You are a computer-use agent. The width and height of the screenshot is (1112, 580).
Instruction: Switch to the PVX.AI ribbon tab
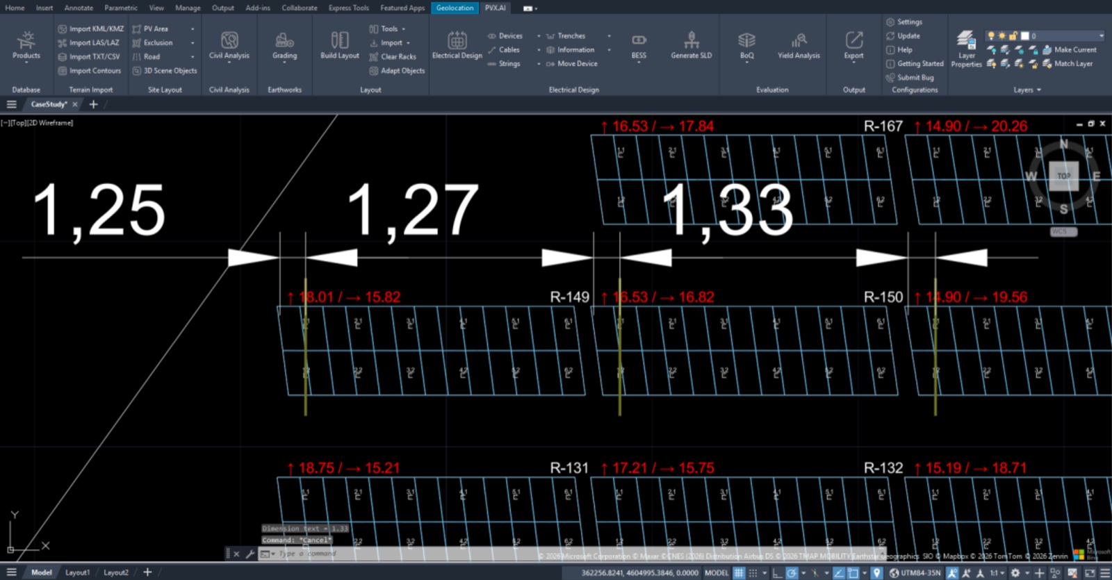pos(496,8)
